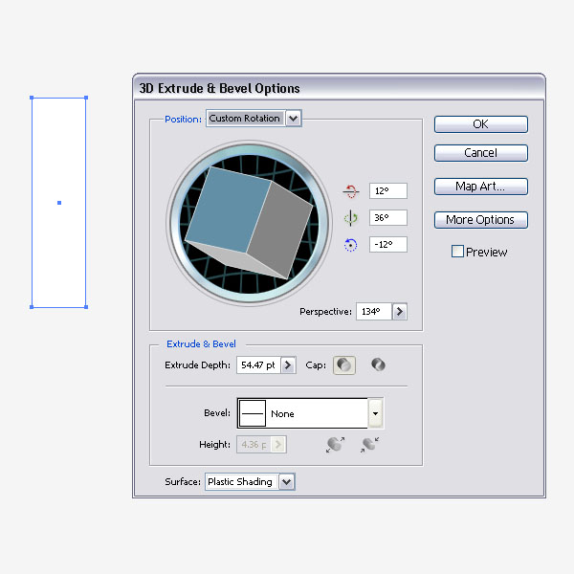Click the Plastic Shading surface field
The height and width of the screenshot is (574, 574).
click(x=242, y=482)
